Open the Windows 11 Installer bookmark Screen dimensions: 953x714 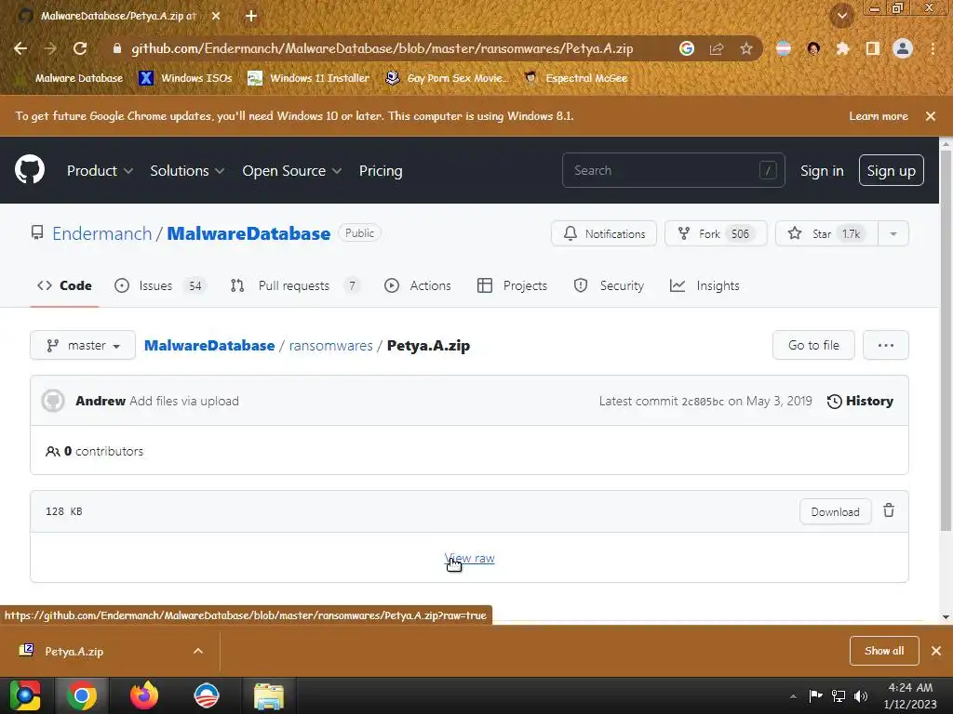309,78
